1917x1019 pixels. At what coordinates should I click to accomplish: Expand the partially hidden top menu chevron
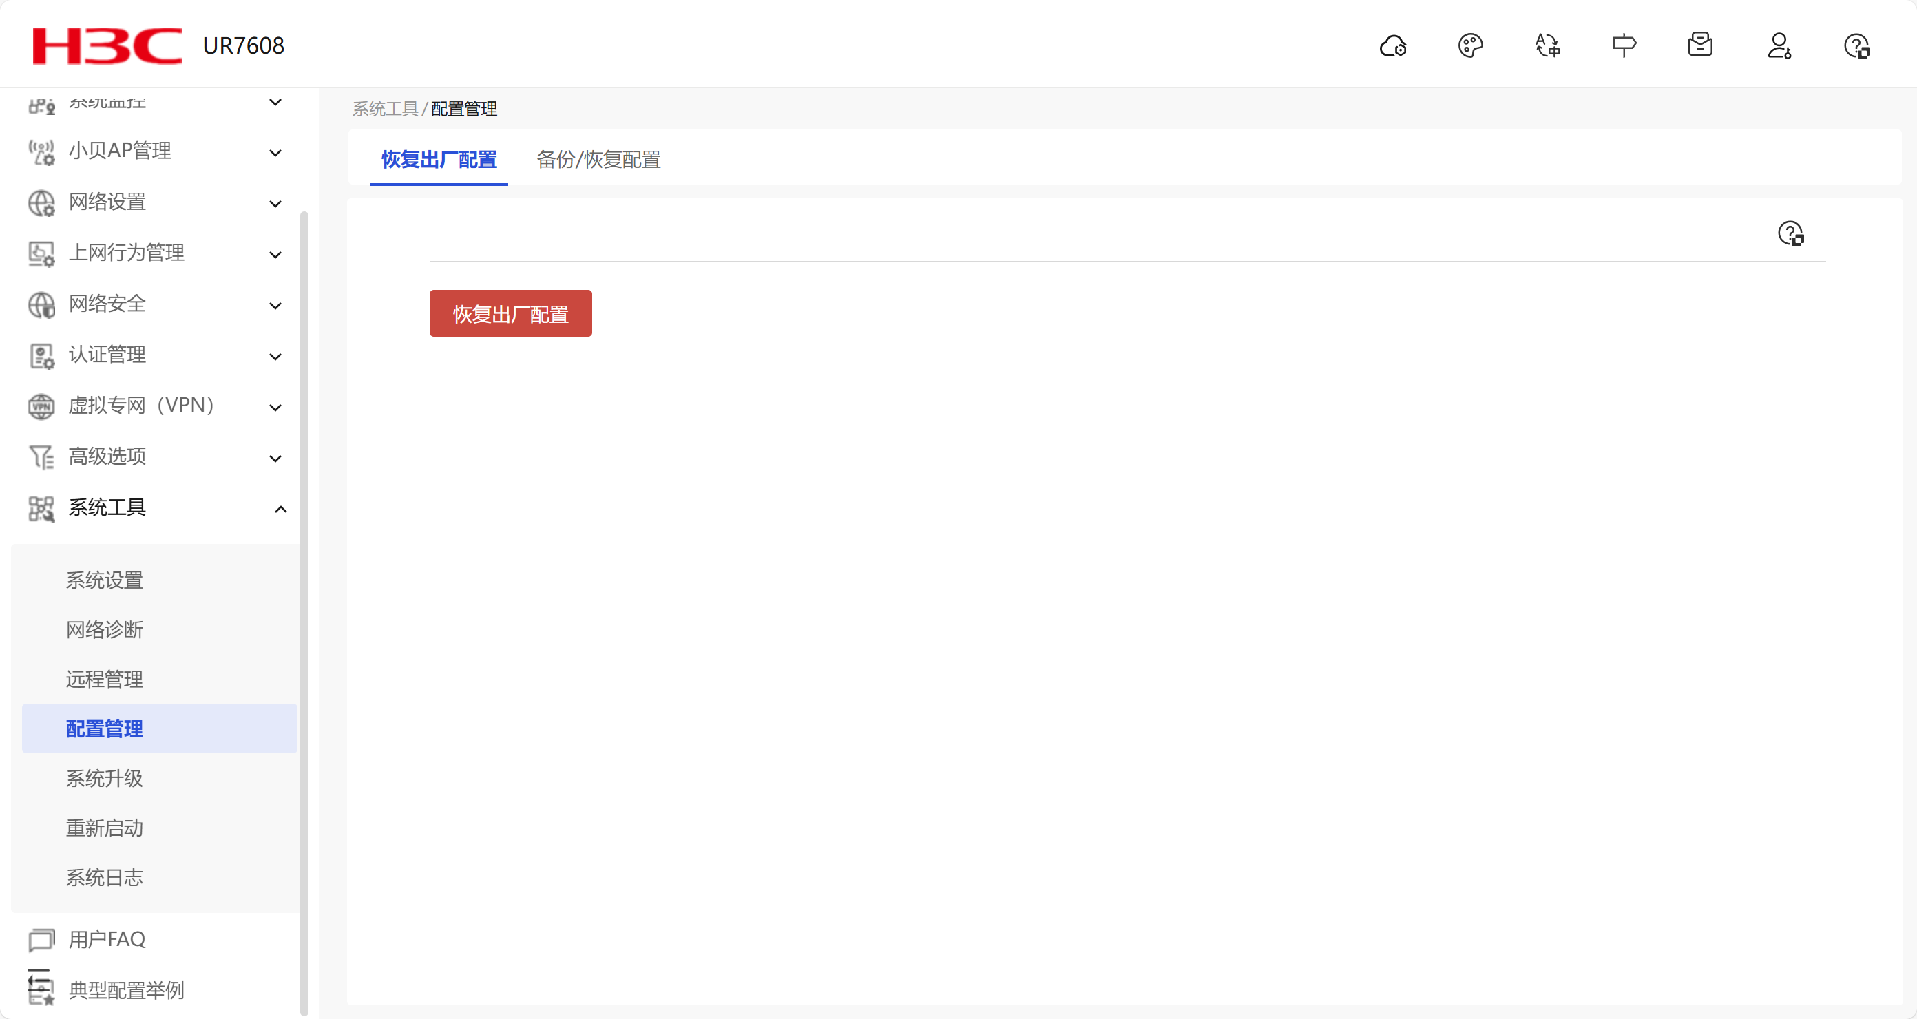pos(275,102)
